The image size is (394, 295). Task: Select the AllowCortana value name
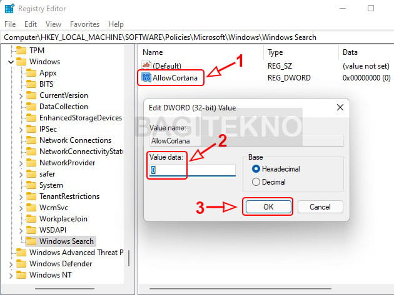175,78
